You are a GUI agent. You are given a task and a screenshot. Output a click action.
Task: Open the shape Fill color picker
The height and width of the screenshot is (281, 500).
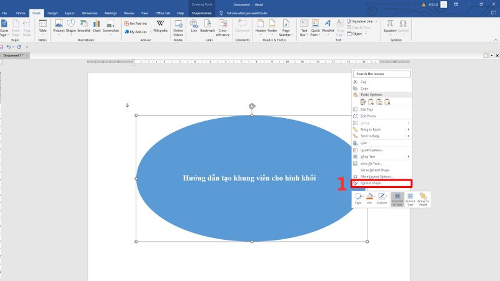point(370,199)
